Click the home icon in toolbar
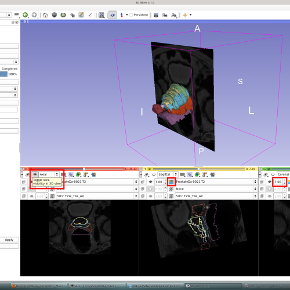Viewport: 290px width, 290px height. coord(45,15)
